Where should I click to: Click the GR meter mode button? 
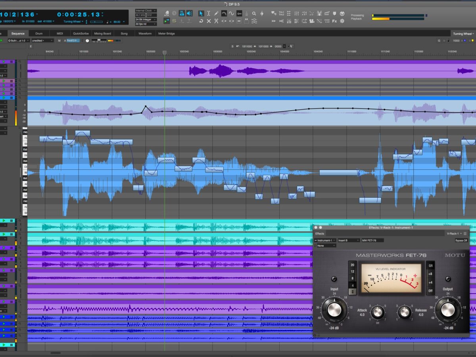[431, 265]
